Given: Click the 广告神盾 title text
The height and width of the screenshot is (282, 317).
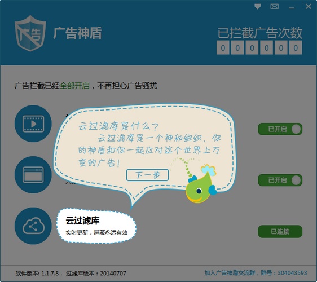Looking at the screenshot, I should (77, 33).
